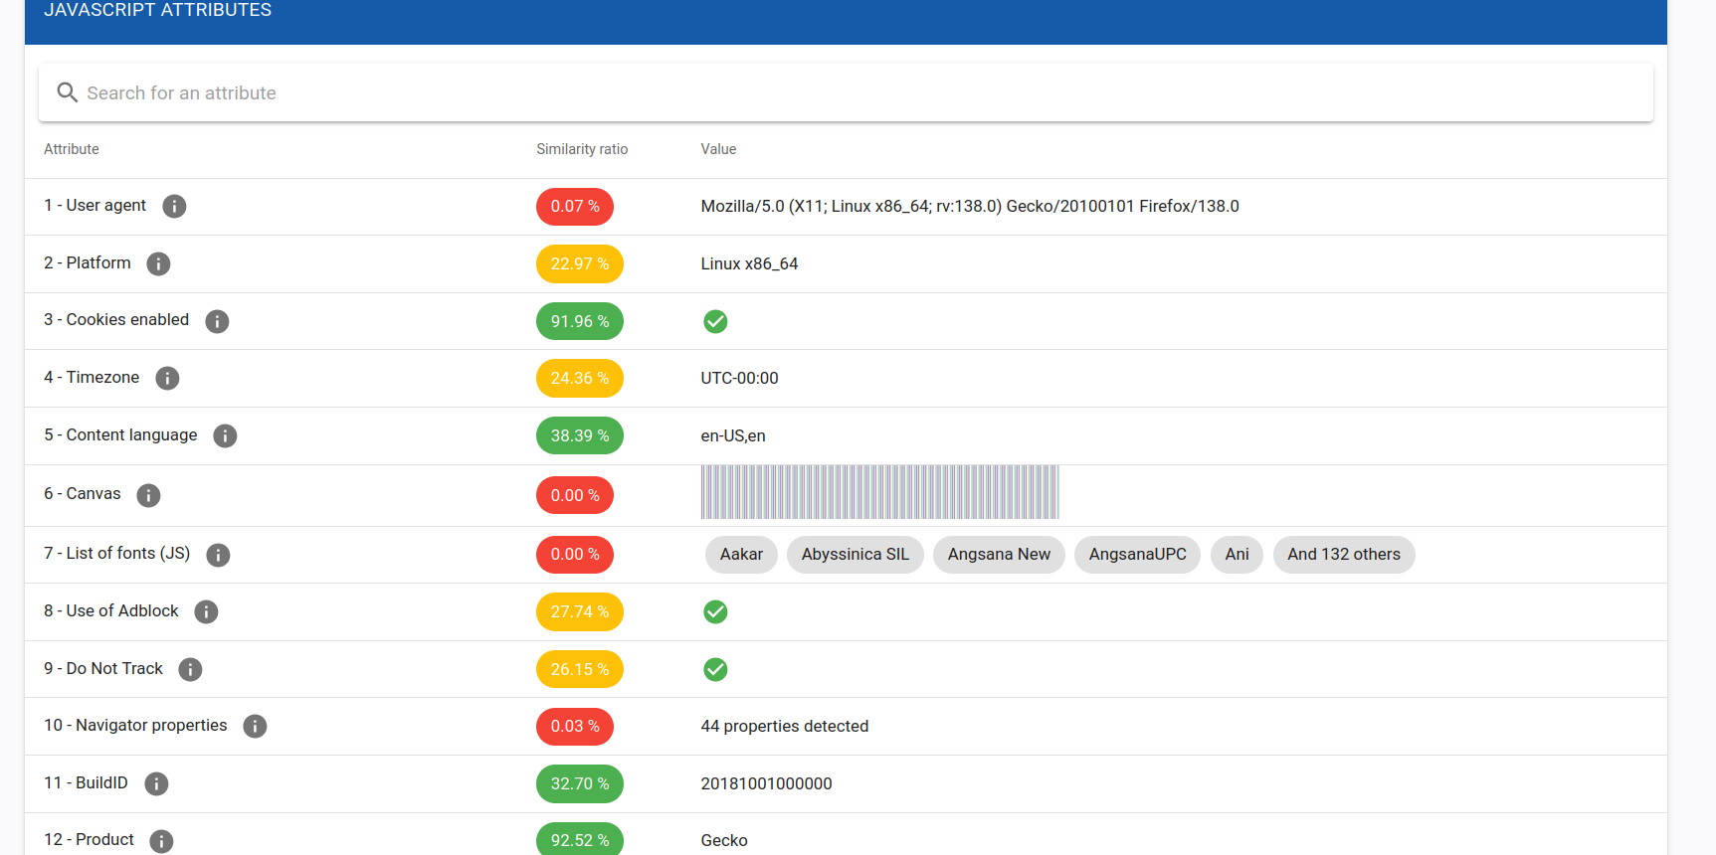The height and width of the screenshot is (855, 1716).
Task: Click the 0.07 % similarity badge
Action: pyautogui.click(x=575, y=206)
